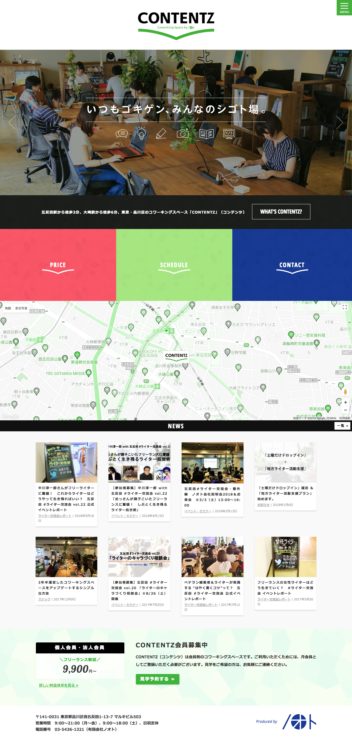Screen dimensions: 352x741
Task: Open the 3年半運営したコワーキングスペース article title
Action: coord(66,588)
